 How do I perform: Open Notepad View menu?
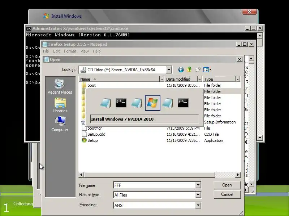pos(85,51)
